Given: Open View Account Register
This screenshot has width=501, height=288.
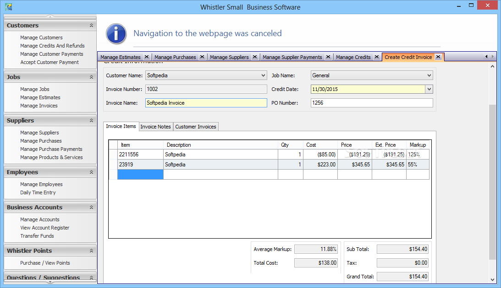Looking at the screenshot, I should coord(45,228).
